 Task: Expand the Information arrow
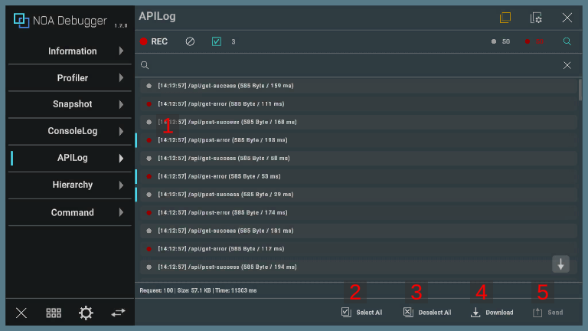(x=121, y=51)
